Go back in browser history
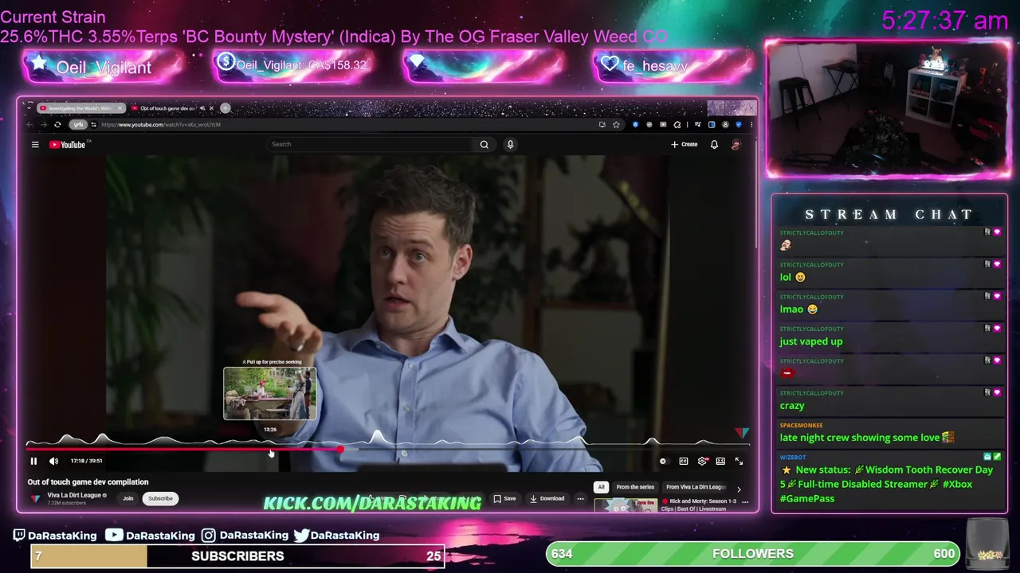Viewport: 1020px width, 573px height. coord(31,124)
